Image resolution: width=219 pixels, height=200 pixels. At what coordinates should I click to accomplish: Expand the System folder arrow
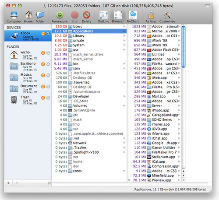(x=124, y=45)
